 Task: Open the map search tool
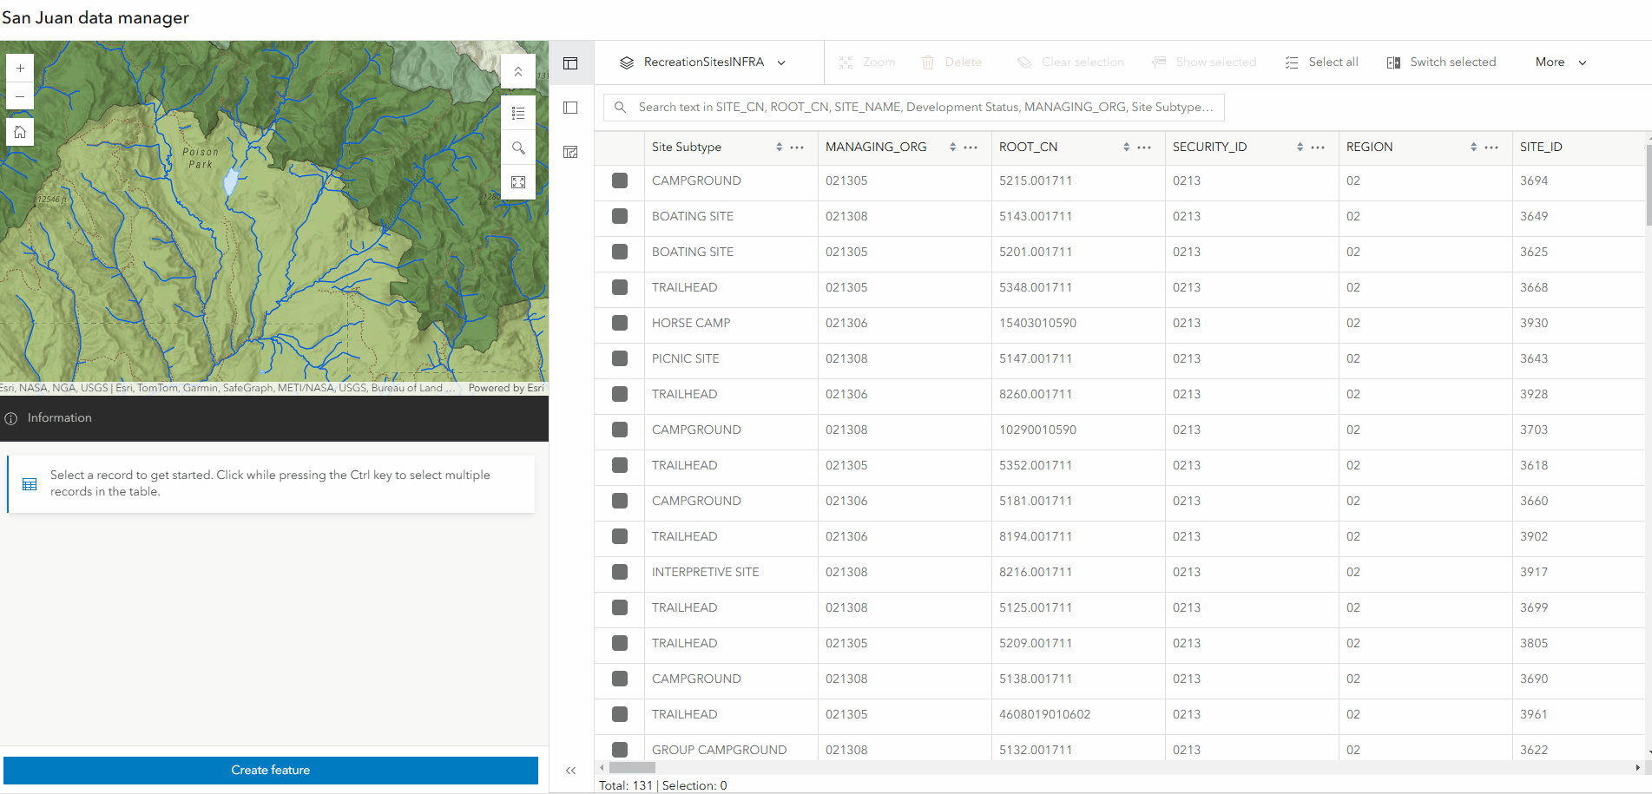(x=518, y=148)
